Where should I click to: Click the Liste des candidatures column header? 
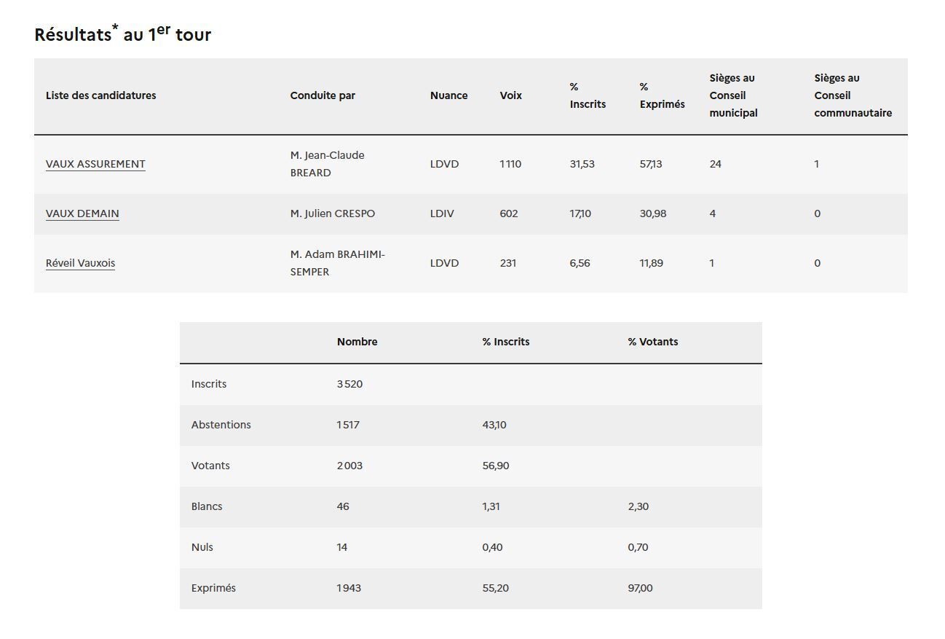pos(100,95)
